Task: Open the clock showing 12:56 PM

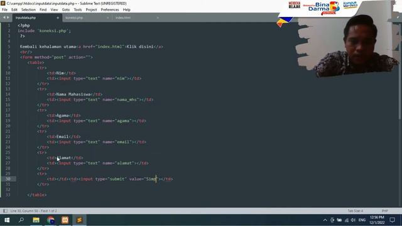Action: tap(377, 220)
